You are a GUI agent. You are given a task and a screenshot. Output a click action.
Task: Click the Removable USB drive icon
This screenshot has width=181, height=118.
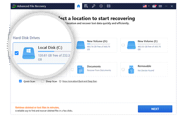point(131,69)
